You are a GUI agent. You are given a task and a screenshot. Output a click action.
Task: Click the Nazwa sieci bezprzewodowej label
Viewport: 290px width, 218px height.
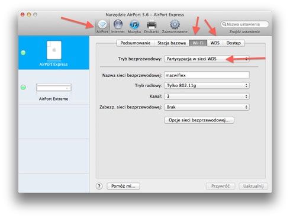click(132, 75)
